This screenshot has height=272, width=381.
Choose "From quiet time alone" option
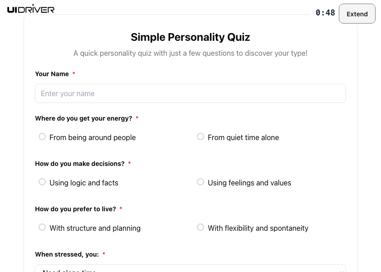pos(200,136)
